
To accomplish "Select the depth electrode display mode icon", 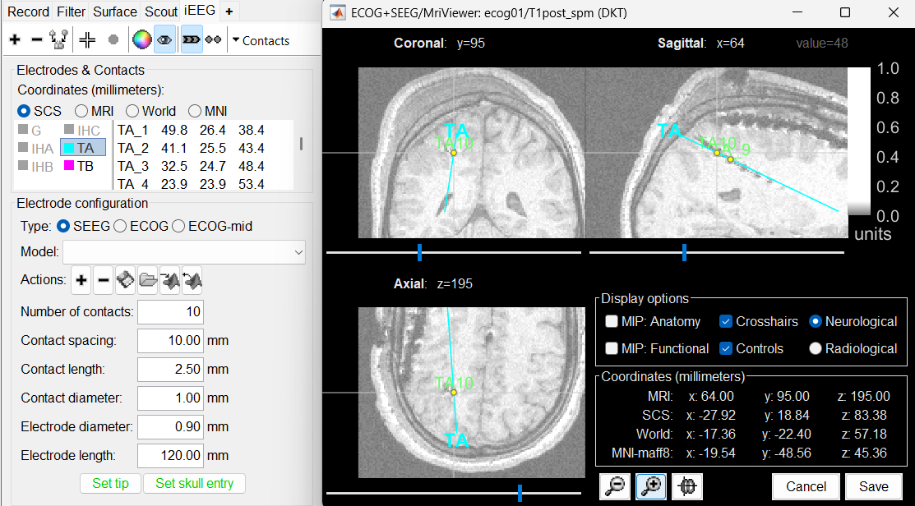I will click(x=192, y=39).
